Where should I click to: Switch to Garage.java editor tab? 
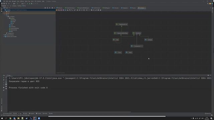[x=125, y=8]
